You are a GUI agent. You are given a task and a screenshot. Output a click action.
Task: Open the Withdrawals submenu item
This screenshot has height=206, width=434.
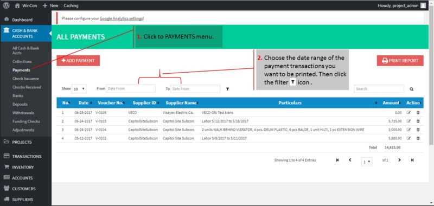tap(23, 113)
